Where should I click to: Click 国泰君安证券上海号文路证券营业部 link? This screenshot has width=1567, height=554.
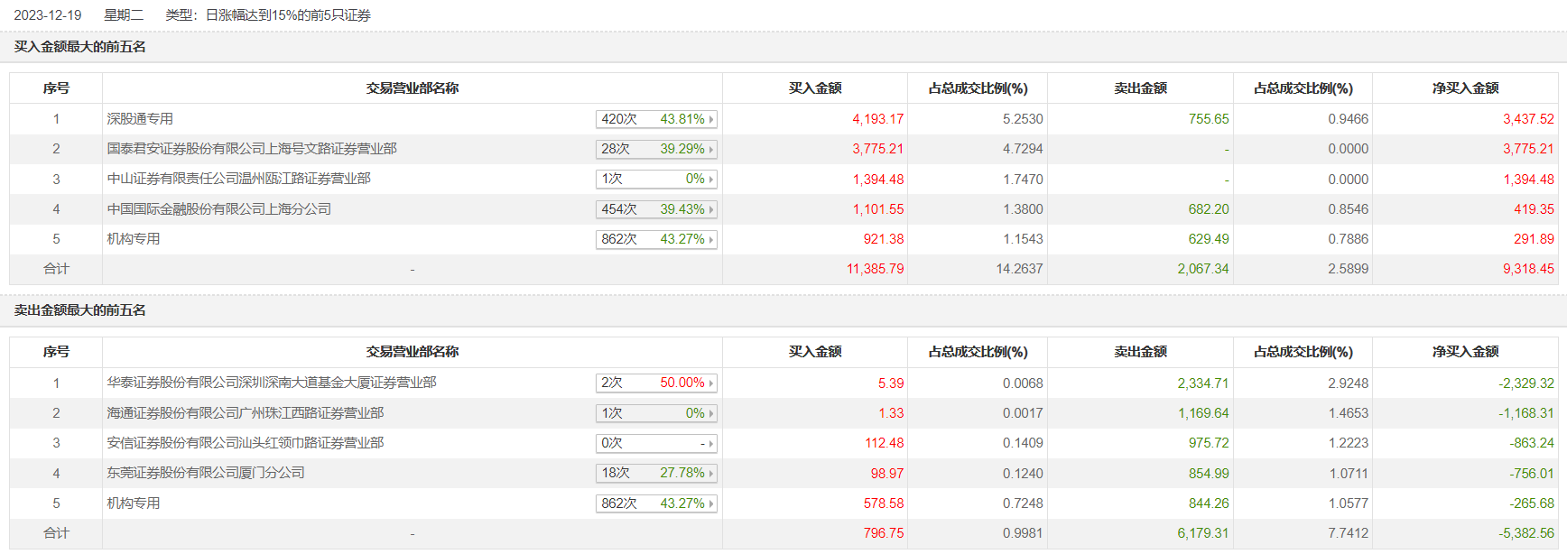click(252, 149)
